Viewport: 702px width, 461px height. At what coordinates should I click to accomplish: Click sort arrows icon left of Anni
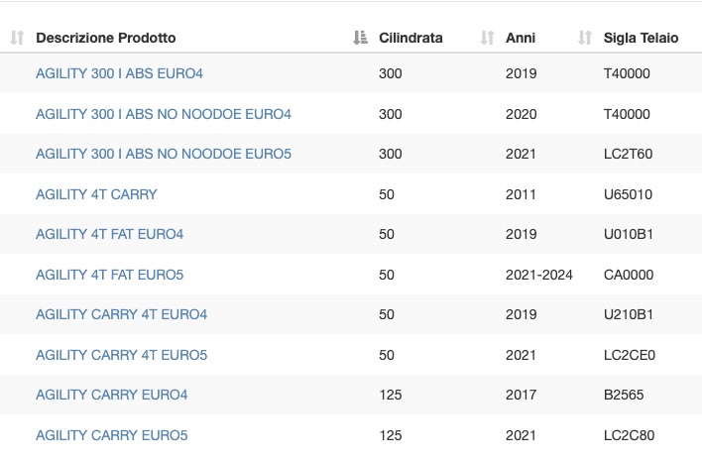pyautogui.click(x=487, y=38)
